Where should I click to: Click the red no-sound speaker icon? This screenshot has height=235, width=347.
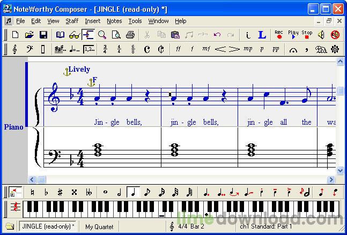click(335, 35)
